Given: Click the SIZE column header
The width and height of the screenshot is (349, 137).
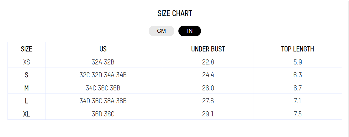Looking at the screenshot, I should (x=26, y=49).
